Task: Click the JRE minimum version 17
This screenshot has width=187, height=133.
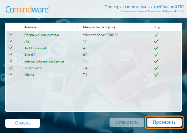Action: point(85,41)
